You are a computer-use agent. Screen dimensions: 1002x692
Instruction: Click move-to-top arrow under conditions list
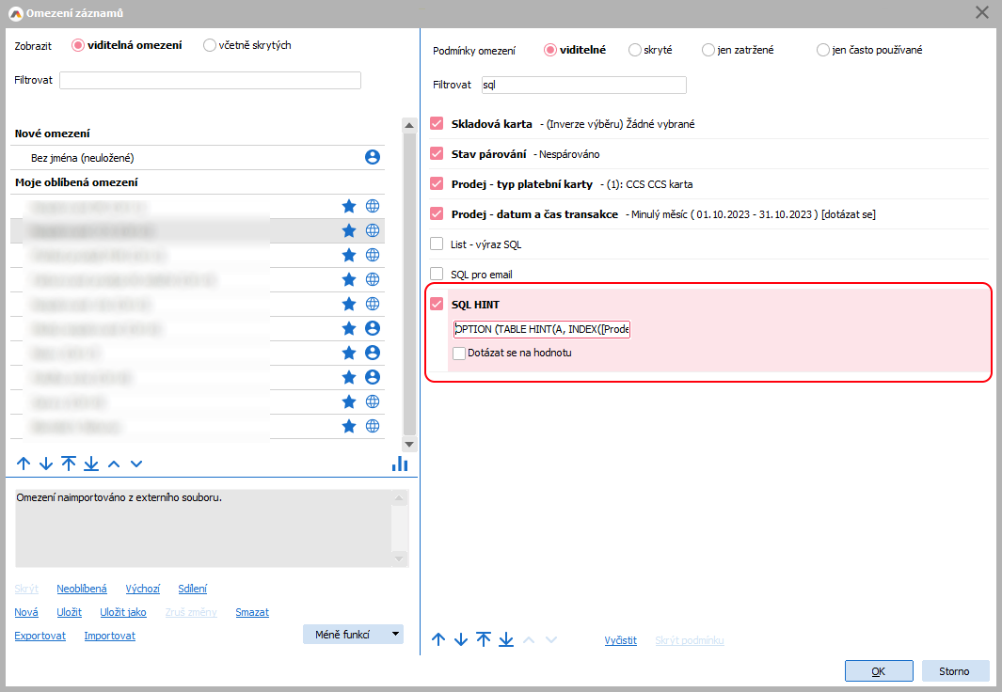coord(484,640)
